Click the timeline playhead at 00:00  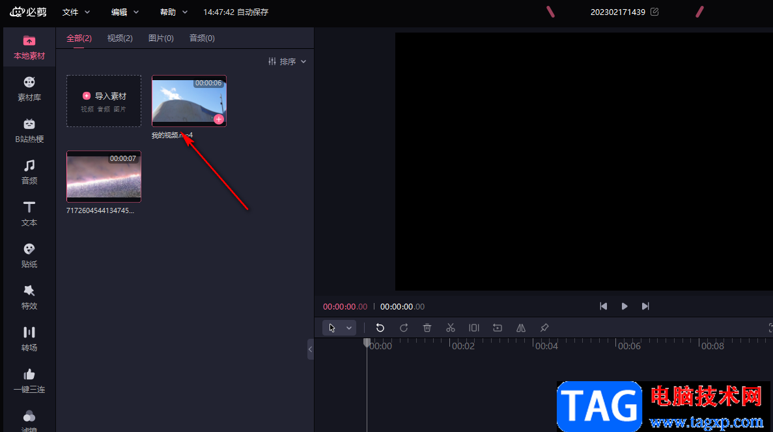point(367,343)
